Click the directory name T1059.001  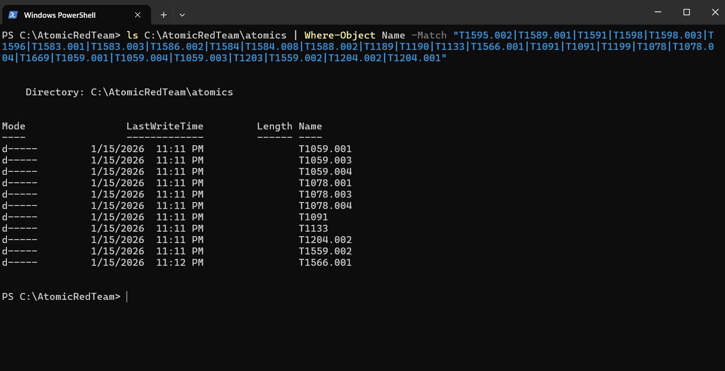[326, 149]
